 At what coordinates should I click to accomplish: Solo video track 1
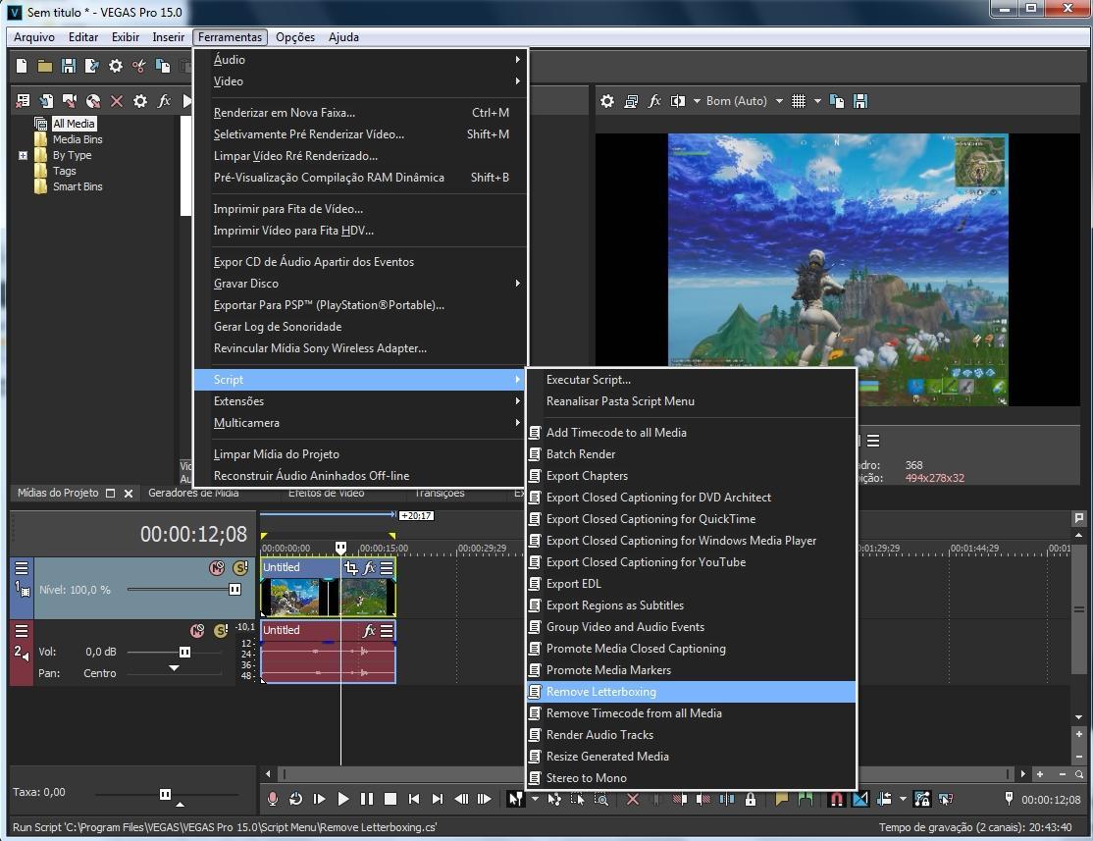click(240, 567)
